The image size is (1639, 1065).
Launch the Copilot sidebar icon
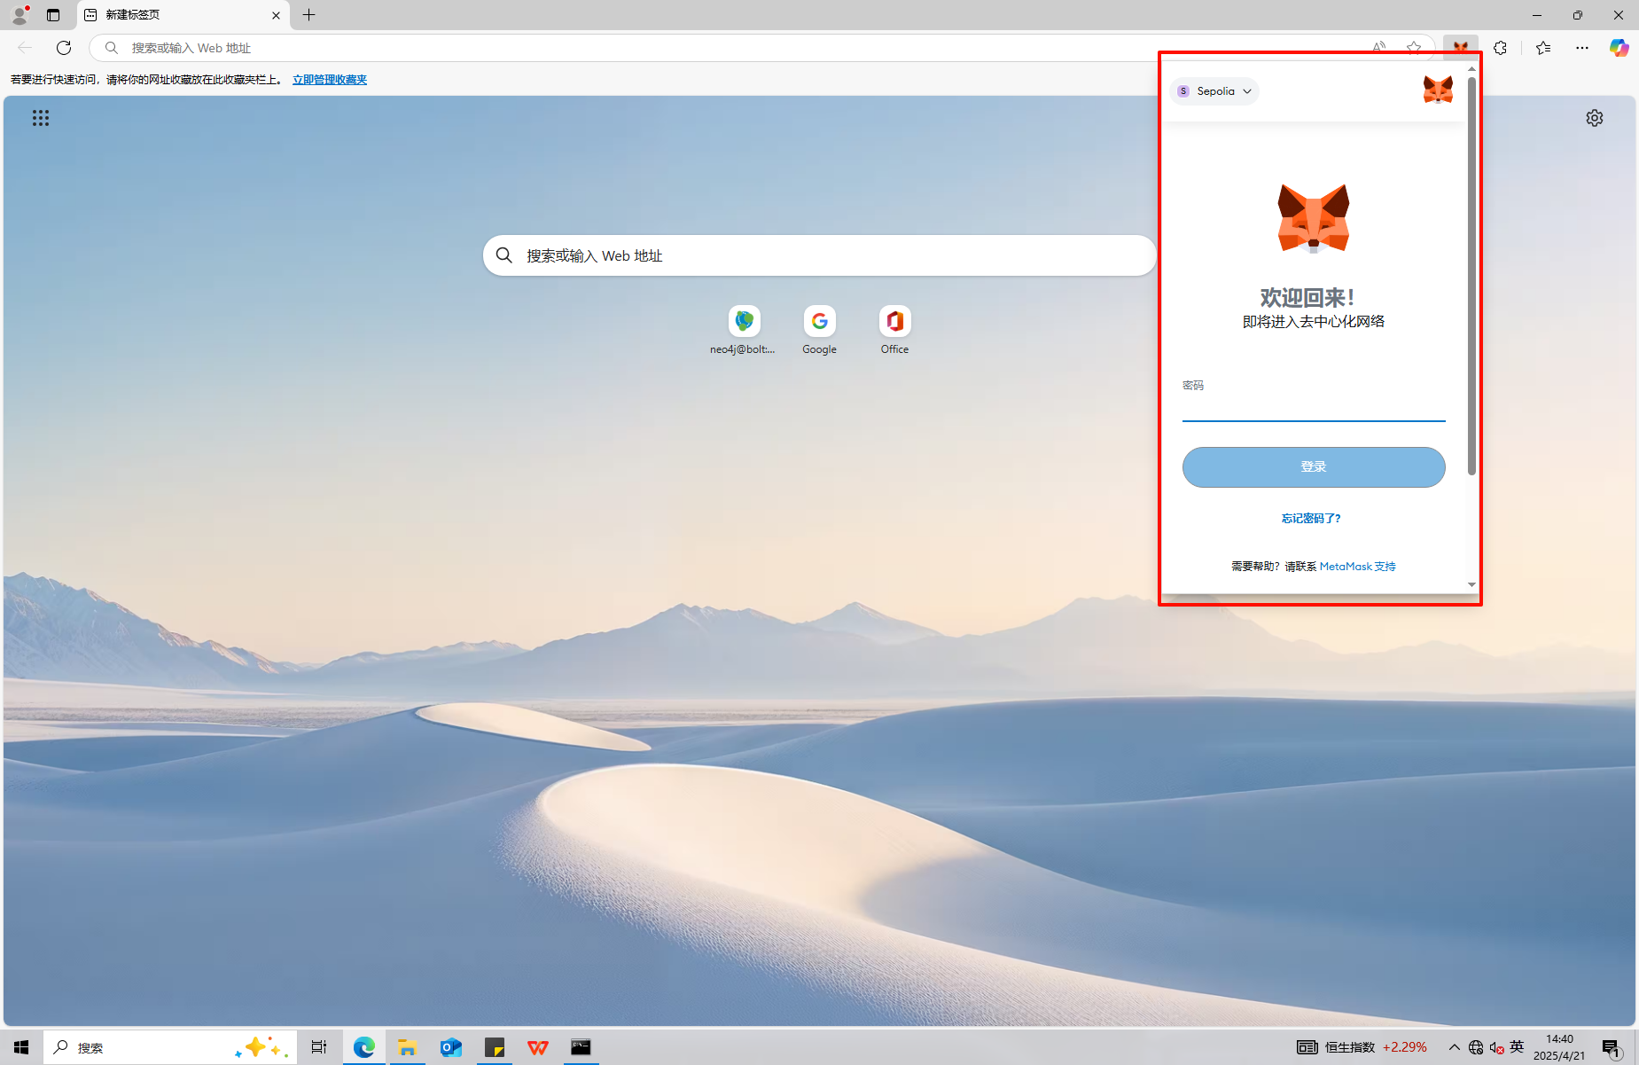[1619, 48]
